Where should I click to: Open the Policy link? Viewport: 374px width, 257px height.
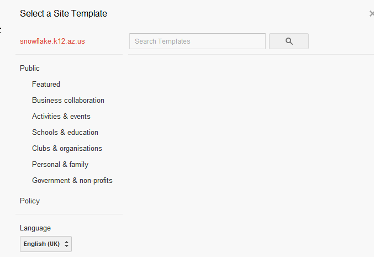point(30,201)
